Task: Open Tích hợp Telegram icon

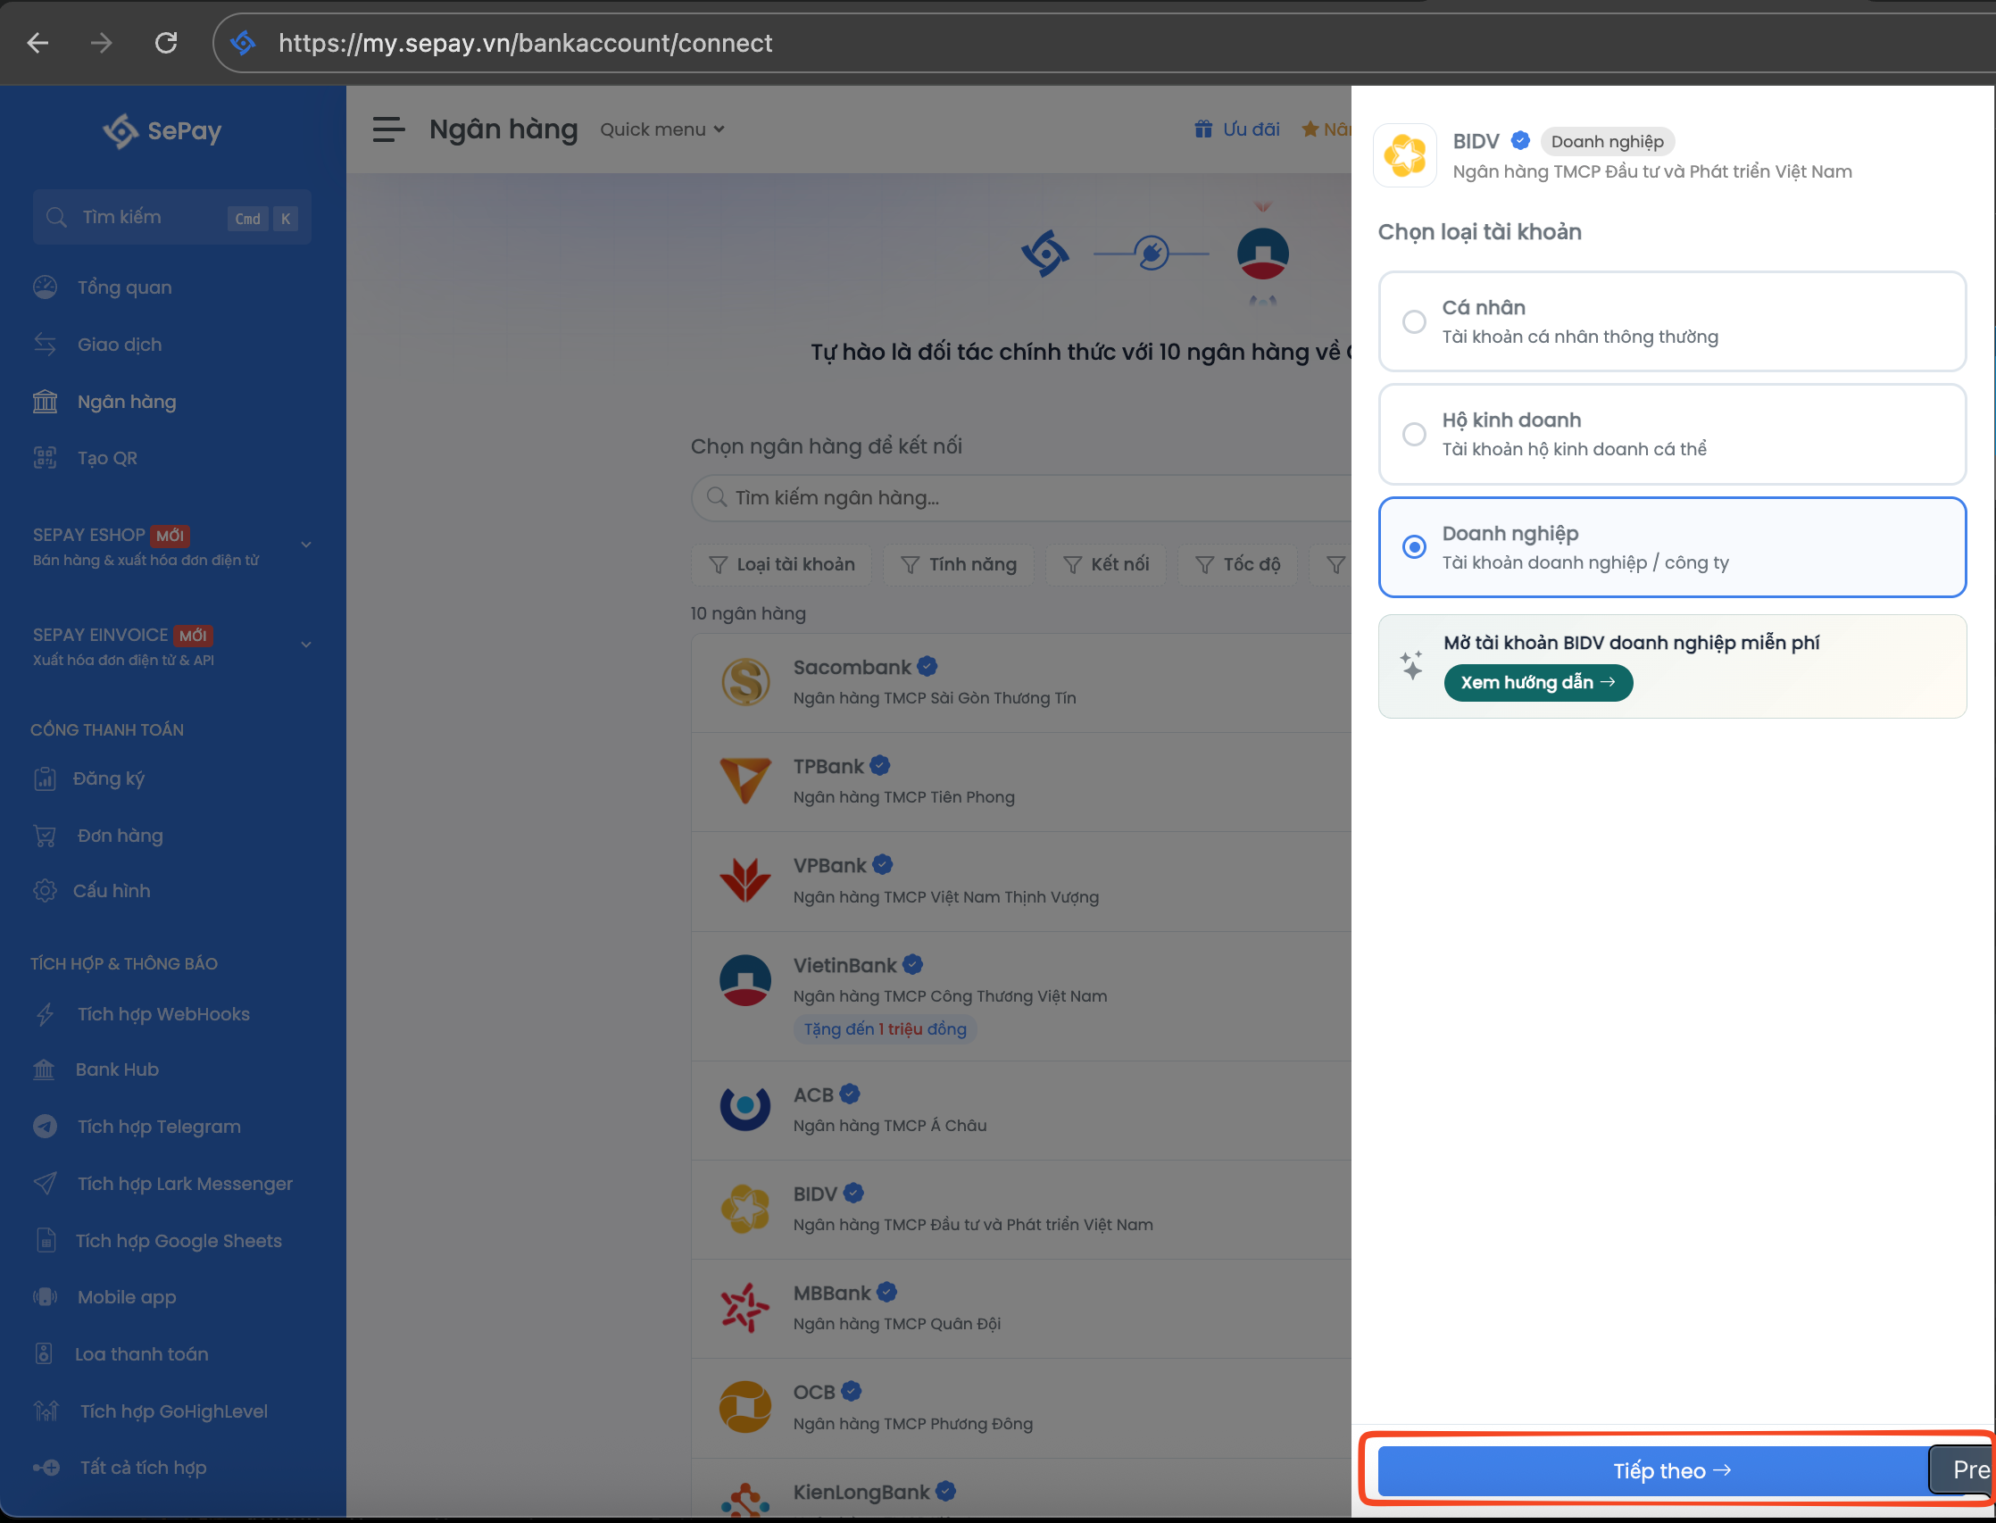Action: click(46, 1126)
